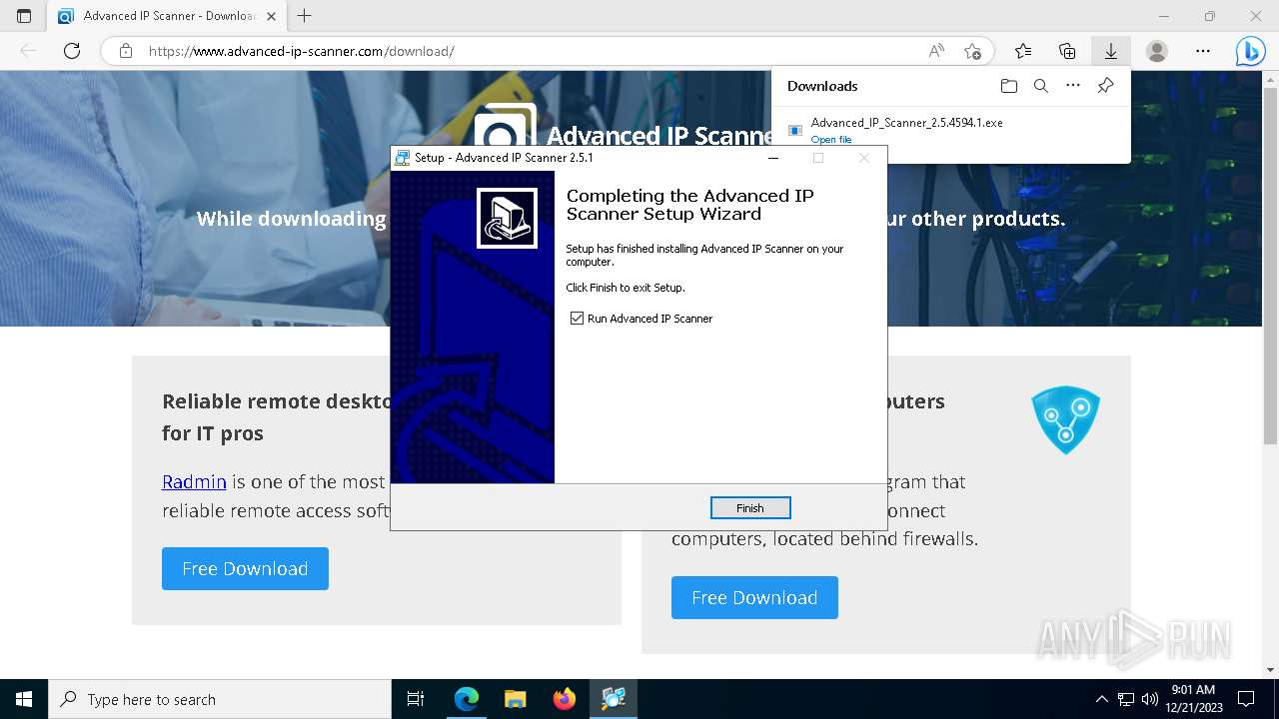Open Windows Start menu
1279x719 pixels.
24,699
